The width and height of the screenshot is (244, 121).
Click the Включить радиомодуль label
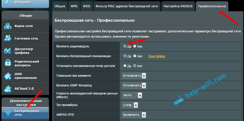(73, 46)
